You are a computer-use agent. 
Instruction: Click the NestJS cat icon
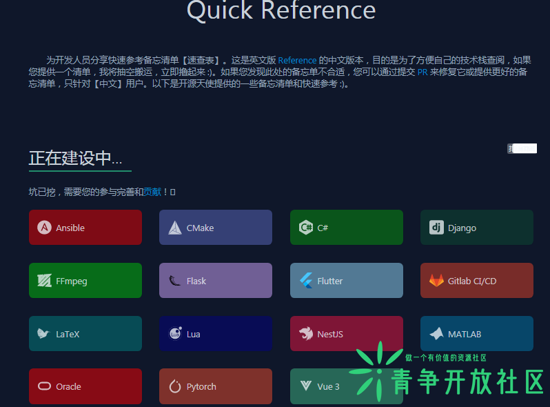tap(306, 334)
